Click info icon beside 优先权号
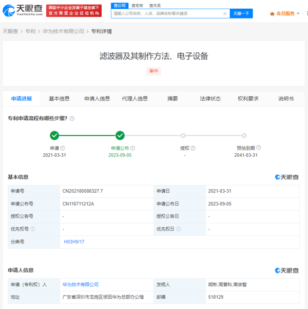 pos(33,229)
